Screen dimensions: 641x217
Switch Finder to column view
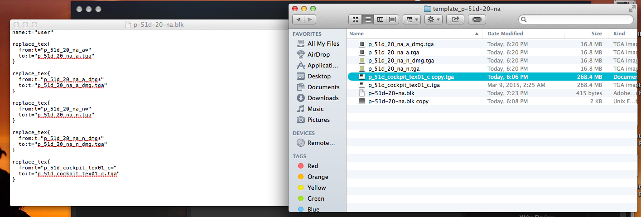click(381, 19)
